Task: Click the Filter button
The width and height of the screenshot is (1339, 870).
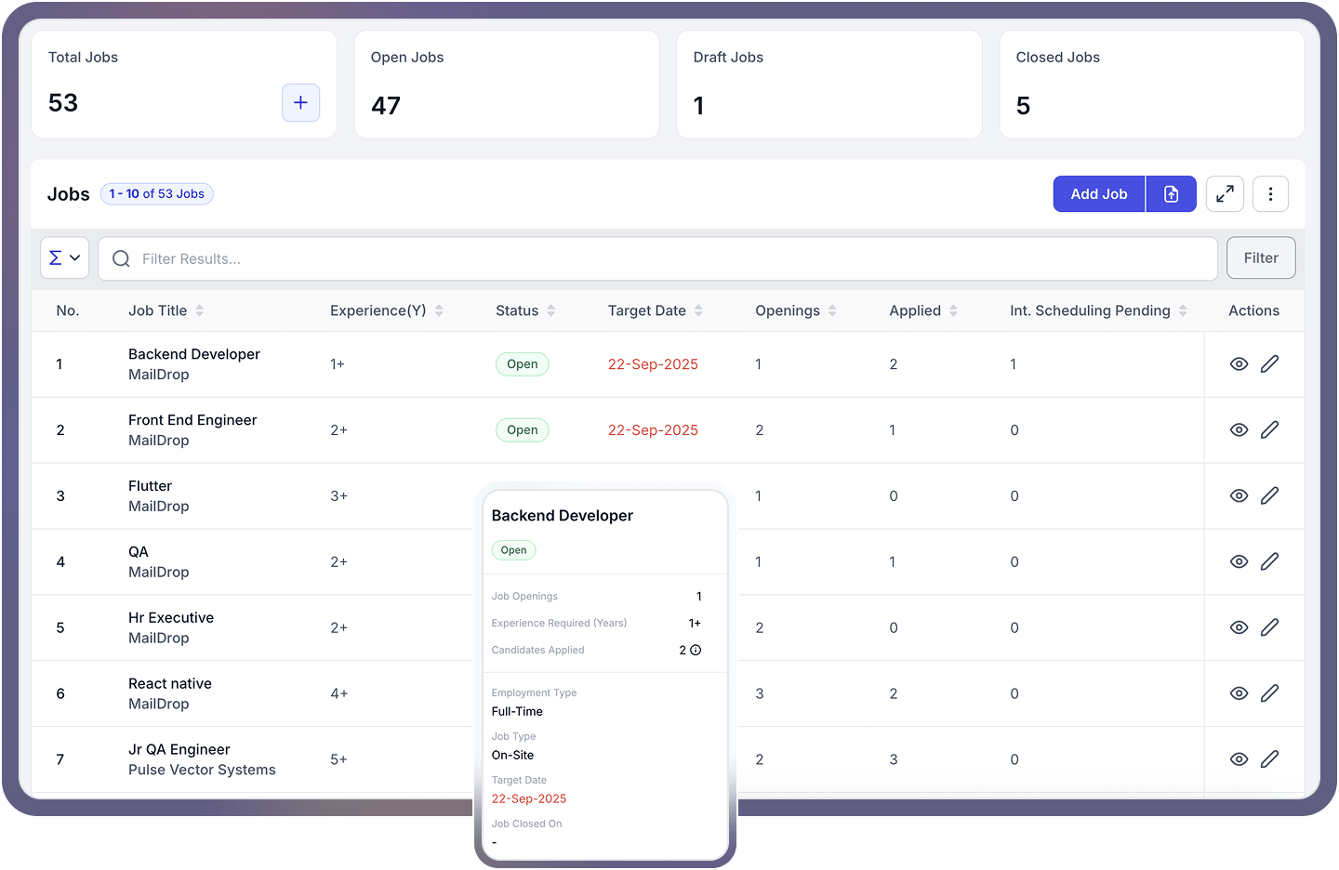Action: click(x=1261, y=257)
